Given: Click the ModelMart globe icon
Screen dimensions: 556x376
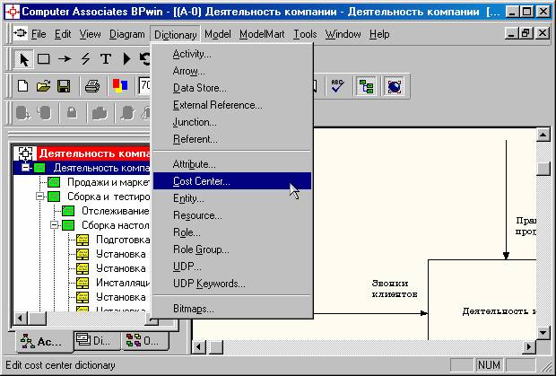Looking at the screenshot, I should point(394,86).
